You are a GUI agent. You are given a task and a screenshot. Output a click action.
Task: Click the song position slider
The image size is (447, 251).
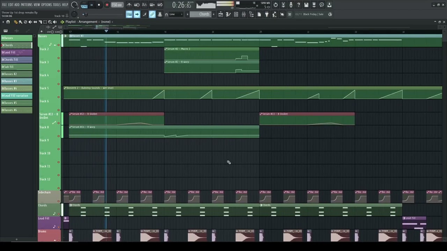[86, 14]
